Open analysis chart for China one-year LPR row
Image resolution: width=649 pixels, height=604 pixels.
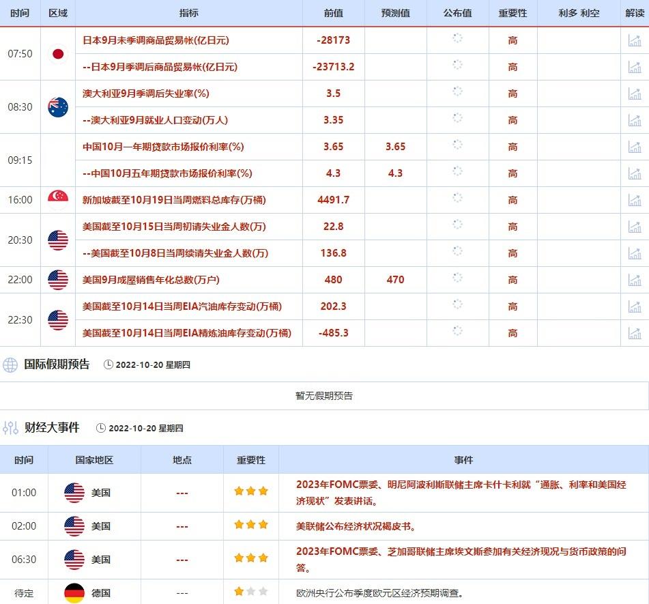(635, 147)
